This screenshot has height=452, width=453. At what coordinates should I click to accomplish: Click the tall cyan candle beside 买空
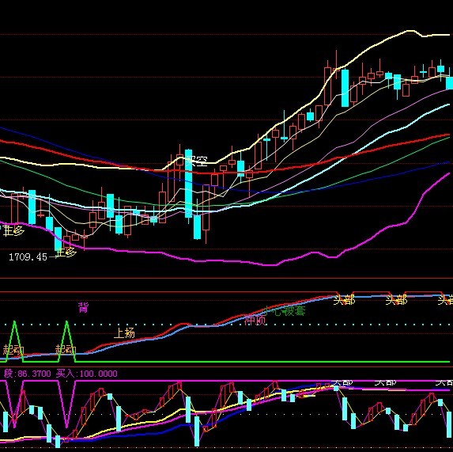[x=188, y=184]
